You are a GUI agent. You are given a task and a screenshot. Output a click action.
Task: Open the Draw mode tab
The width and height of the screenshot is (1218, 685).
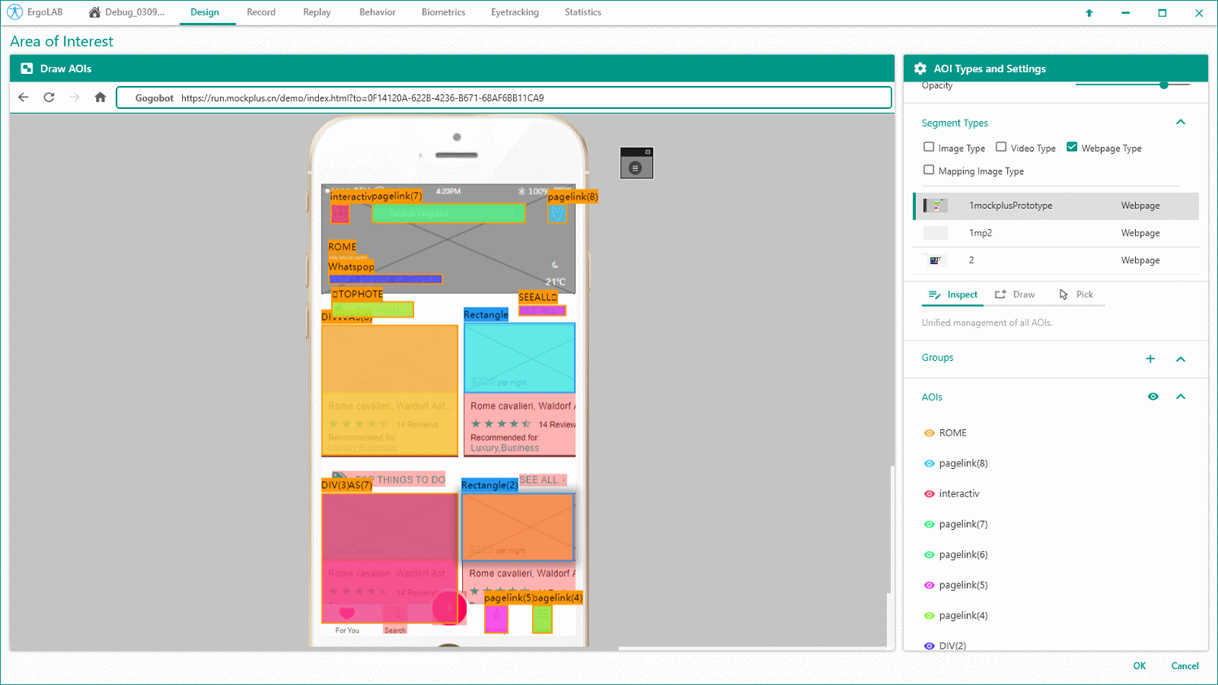coord(1015,294)
